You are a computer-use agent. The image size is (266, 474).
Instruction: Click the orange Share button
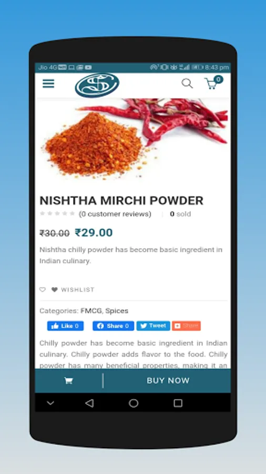[187, 326]
